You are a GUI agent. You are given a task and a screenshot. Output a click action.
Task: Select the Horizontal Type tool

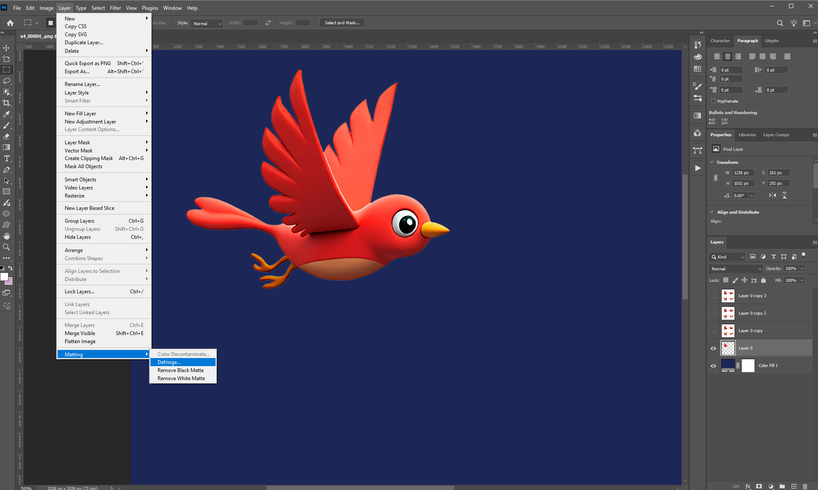coord(6,158)
